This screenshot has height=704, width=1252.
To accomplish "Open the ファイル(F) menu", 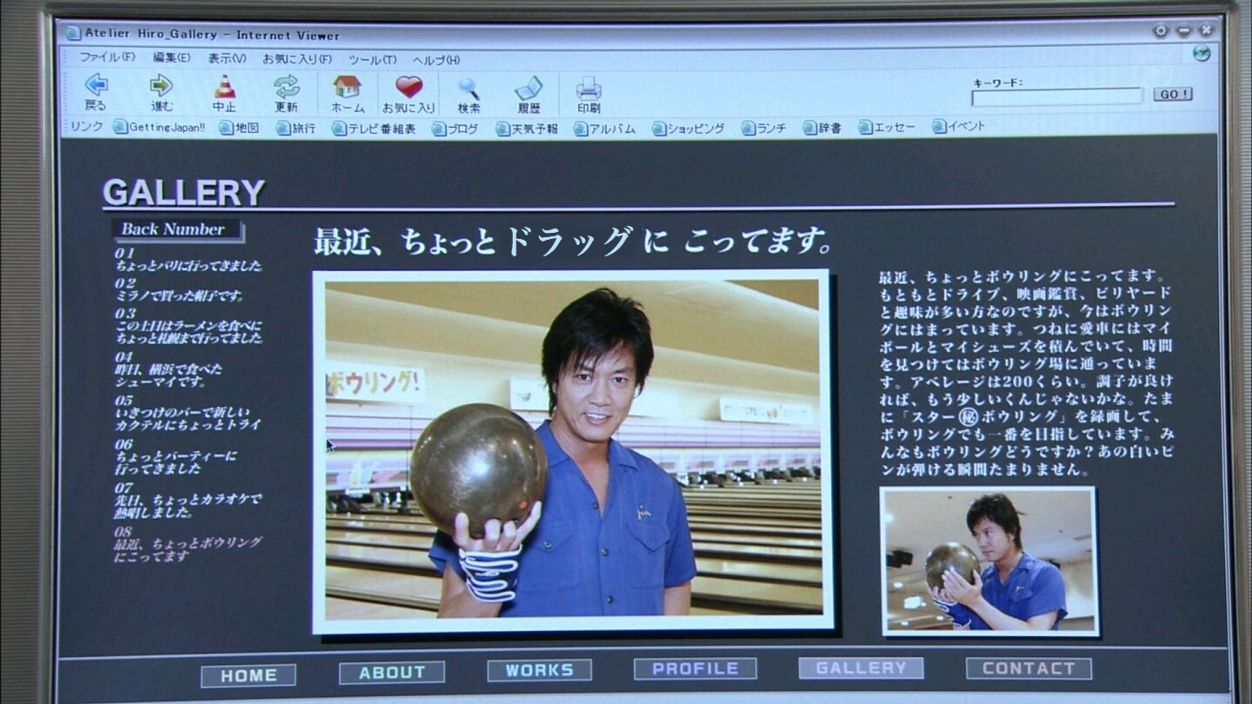I will pyautogui.click(x=107, y=58).
